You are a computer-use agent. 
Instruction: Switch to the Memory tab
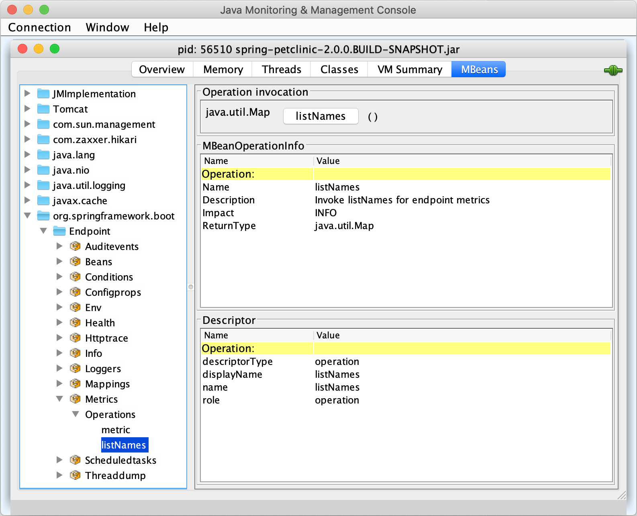coord(223,70)
